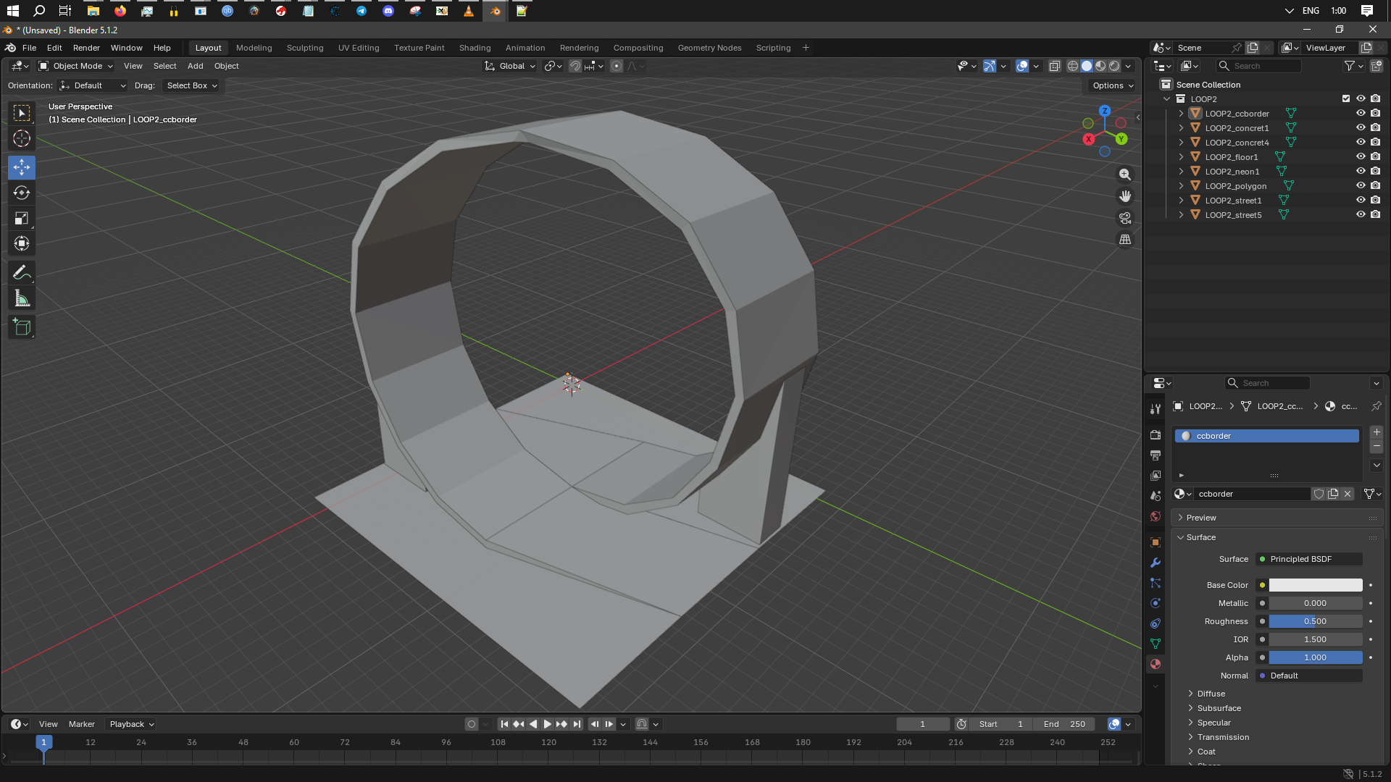Hide LOOP2_concret1 in the viewport

[1361, 128]
